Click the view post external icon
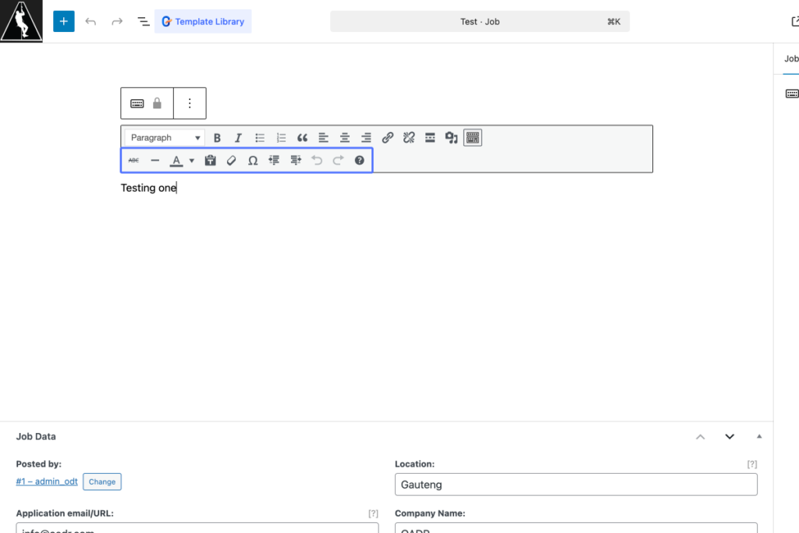This screenshot has width=799, height=533. click(795, 21)
